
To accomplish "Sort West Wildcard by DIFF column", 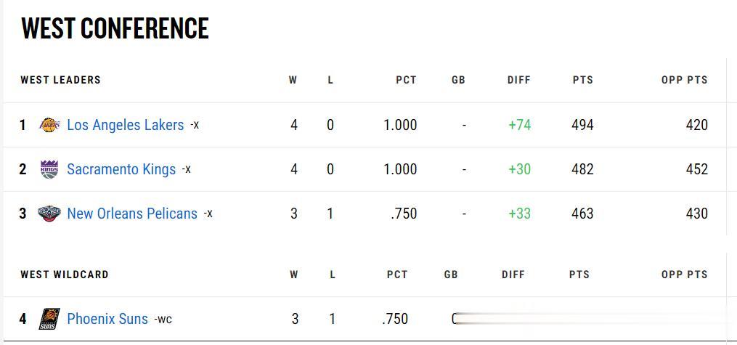I will click(x=513, y=275).
